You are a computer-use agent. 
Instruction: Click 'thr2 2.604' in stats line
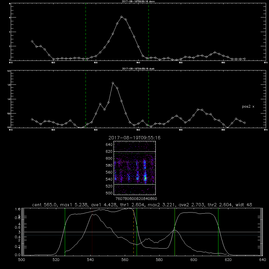pos(220,205)
